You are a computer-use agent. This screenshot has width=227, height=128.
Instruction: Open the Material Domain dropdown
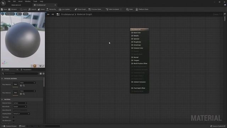click(x=20, y=103)
